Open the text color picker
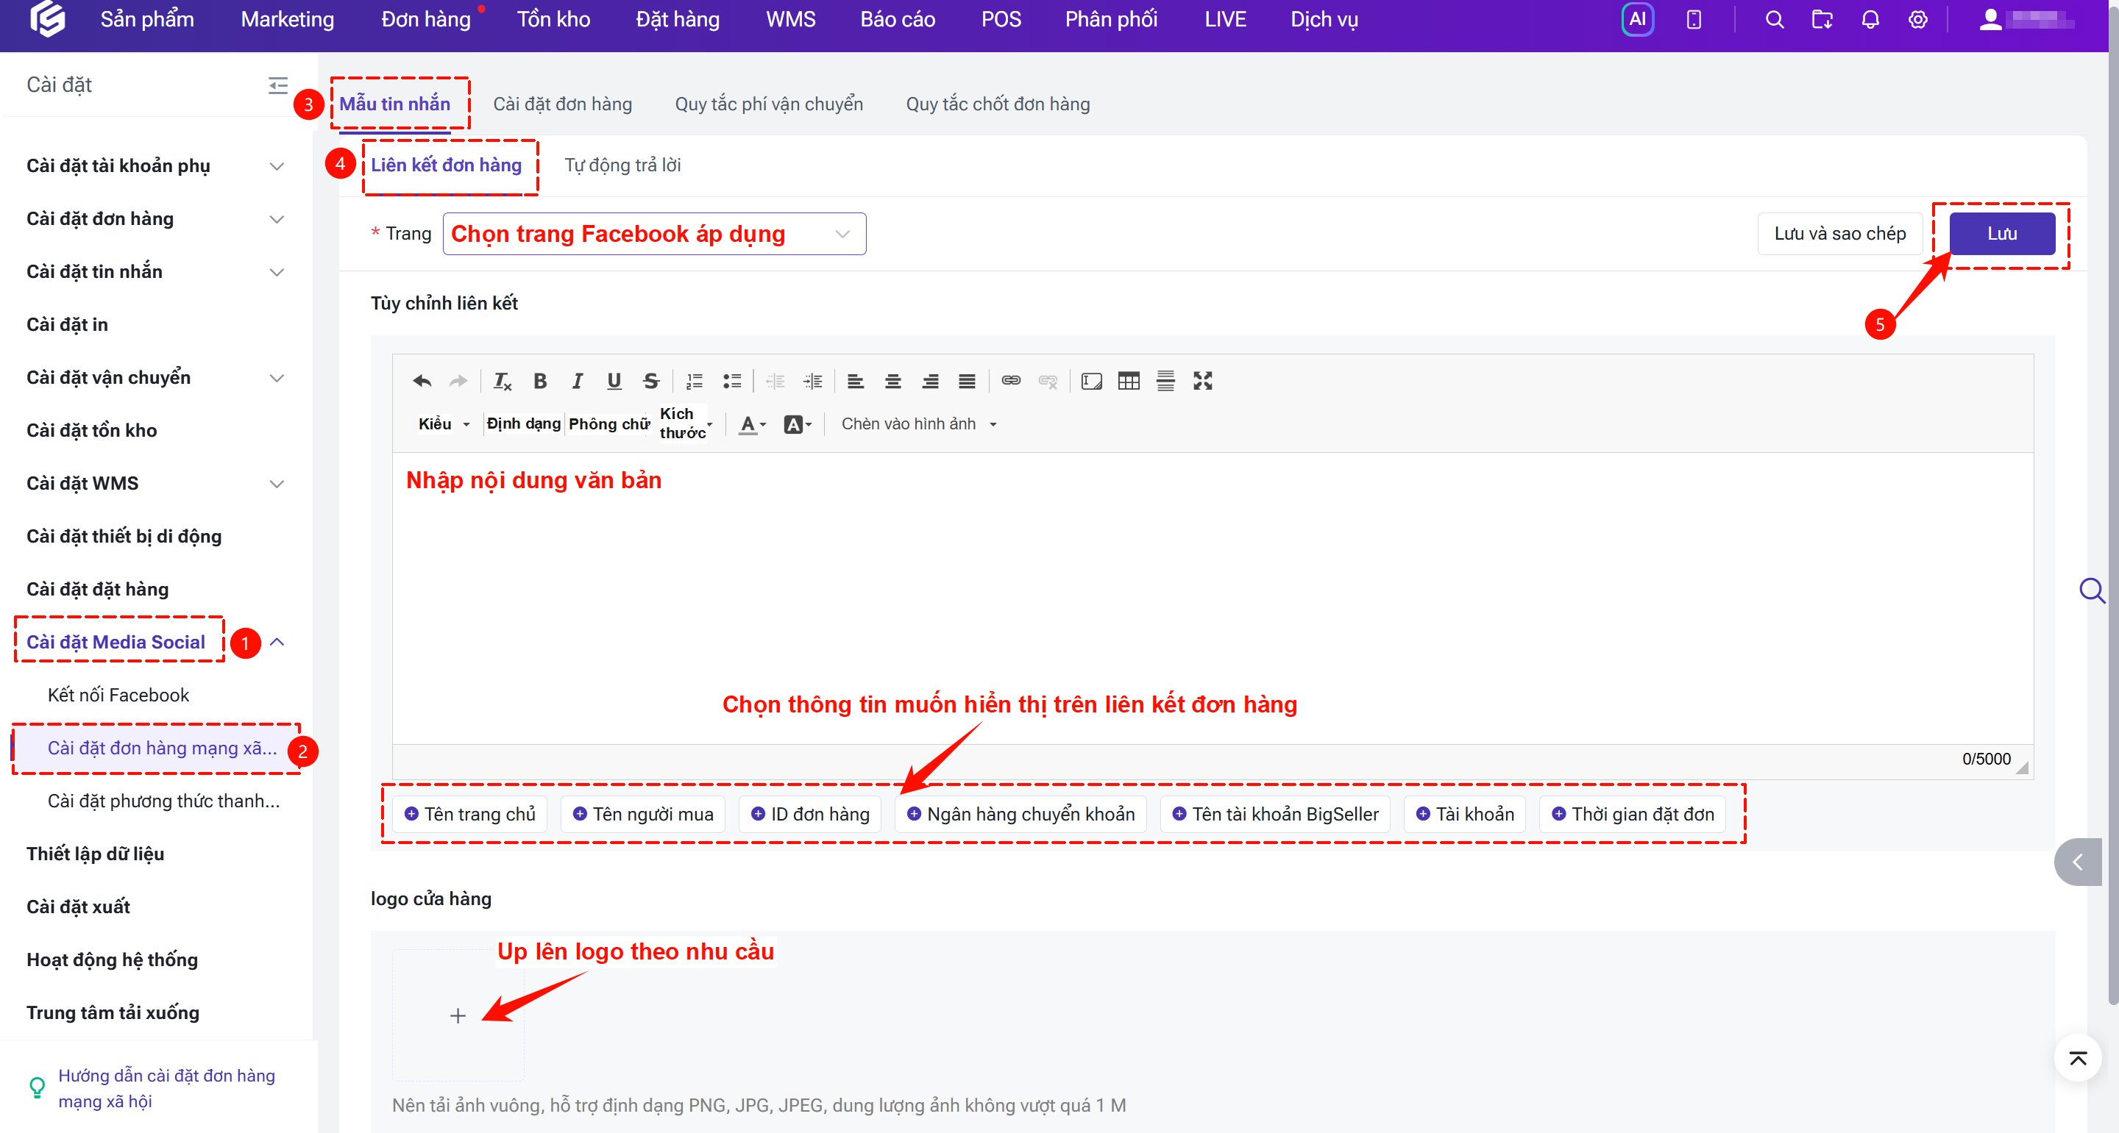2119x1133 pixels. (752, 424)
